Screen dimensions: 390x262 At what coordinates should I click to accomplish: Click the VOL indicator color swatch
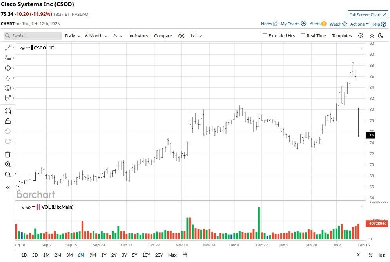coord(38,207)
